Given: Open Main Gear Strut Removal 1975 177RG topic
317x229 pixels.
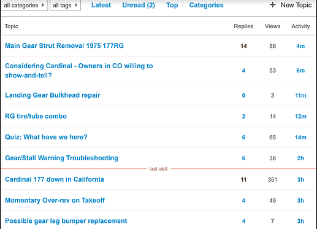Looking at the screenshot, I should tap(64, 45).
